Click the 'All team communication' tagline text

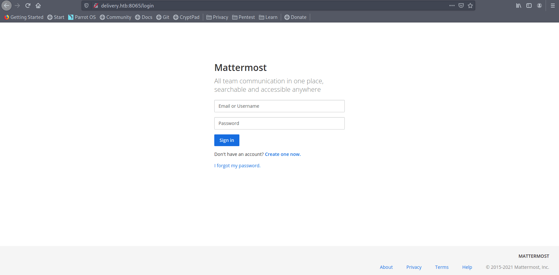click(x=269, y=85)
